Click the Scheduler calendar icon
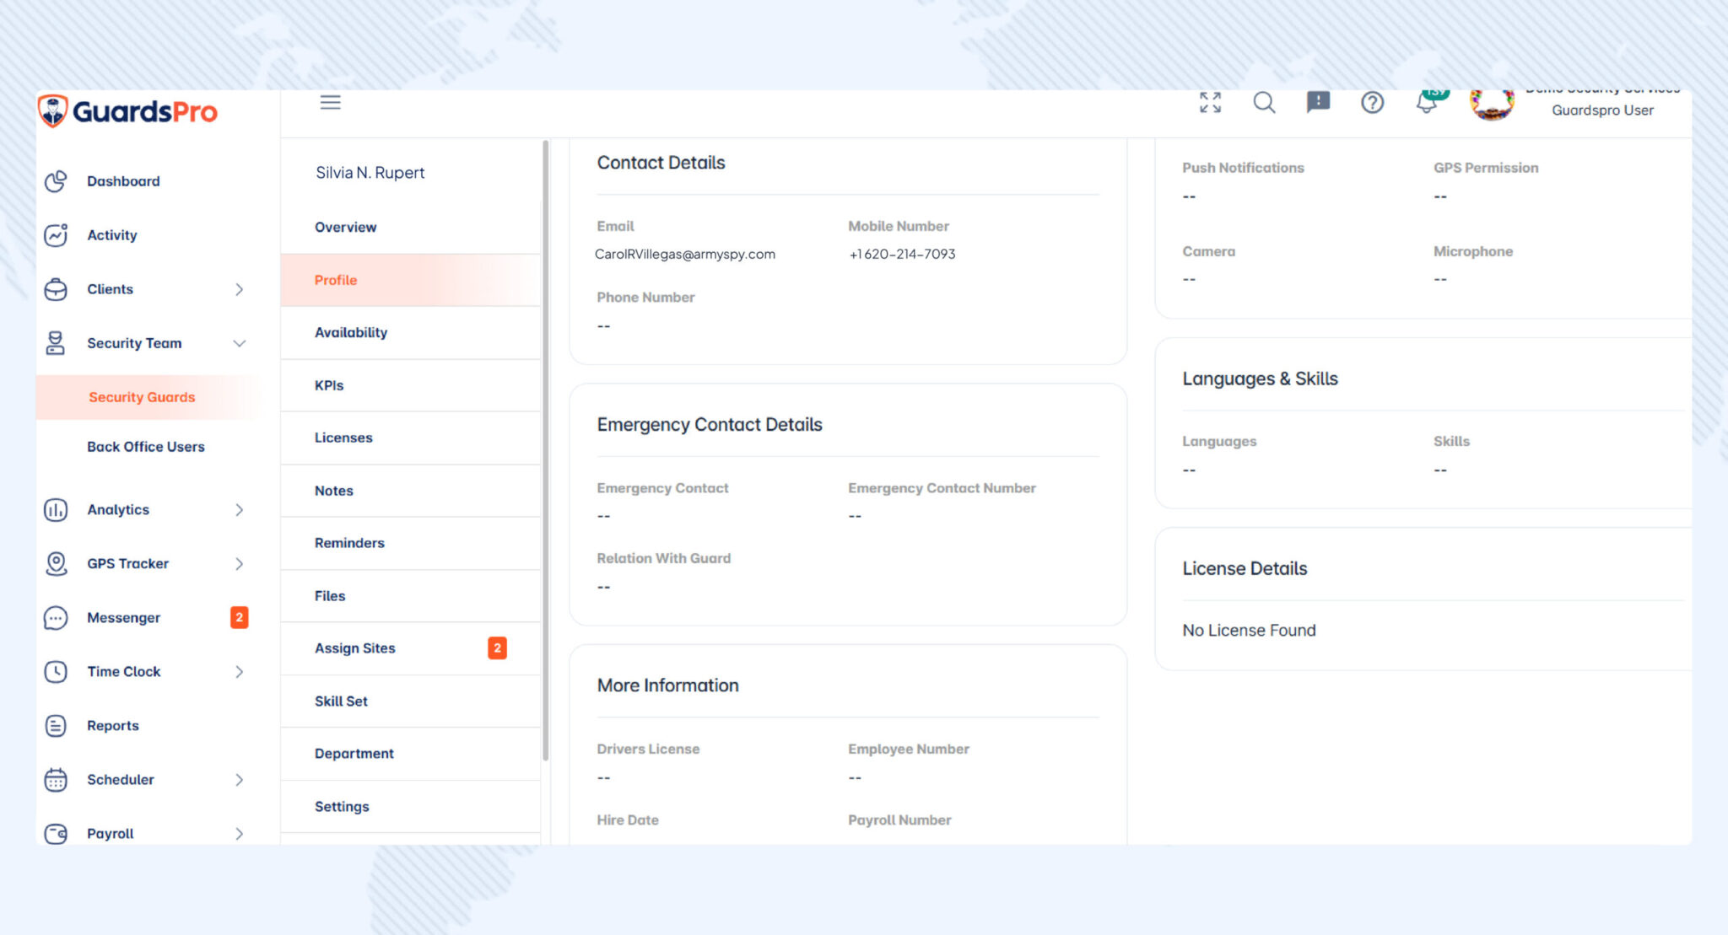This screenshot has width=1728, height=935. click(x=56, y=780)
